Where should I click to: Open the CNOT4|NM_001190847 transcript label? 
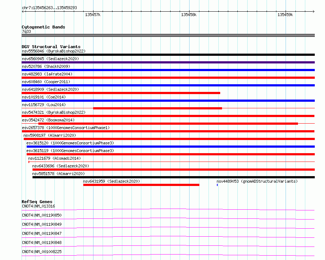[42, 233]
